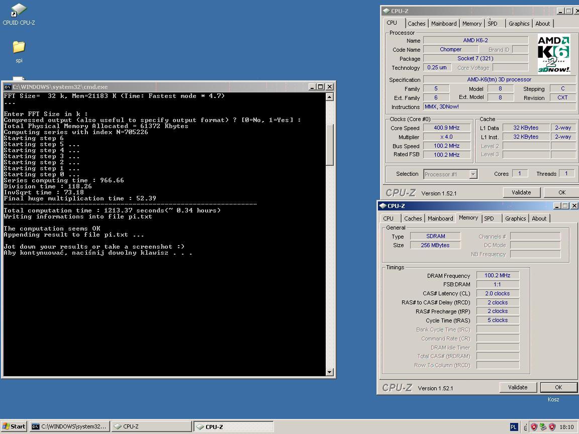This screenshot has height=434, width=579.
Task: Click the L1 Inst. 32 KBytes value
Action: coord(526,137)
